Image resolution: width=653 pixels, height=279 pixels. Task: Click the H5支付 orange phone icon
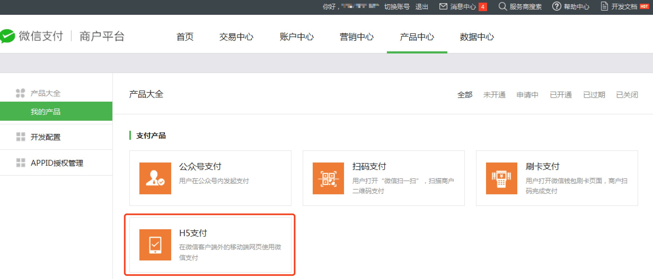(155, 245)
